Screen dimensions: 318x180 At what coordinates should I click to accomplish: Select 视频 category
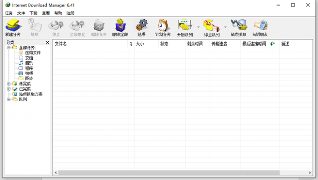[29, 73]
